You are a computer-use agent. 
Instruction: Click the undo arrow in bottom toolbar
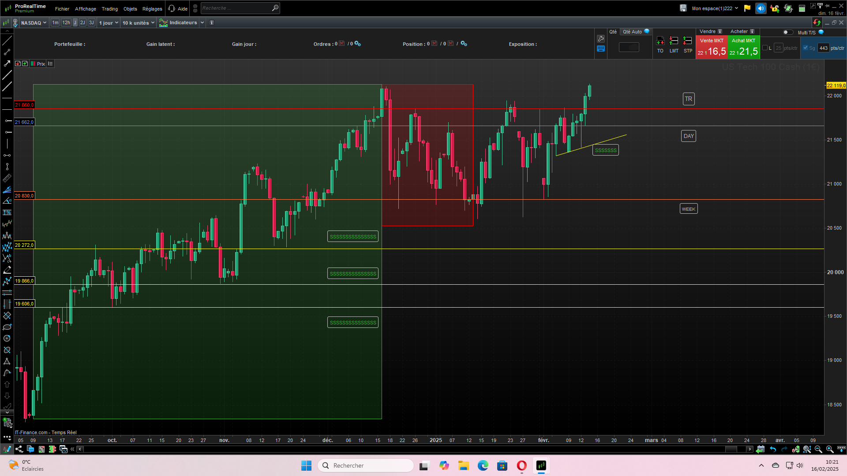[773, 449]
